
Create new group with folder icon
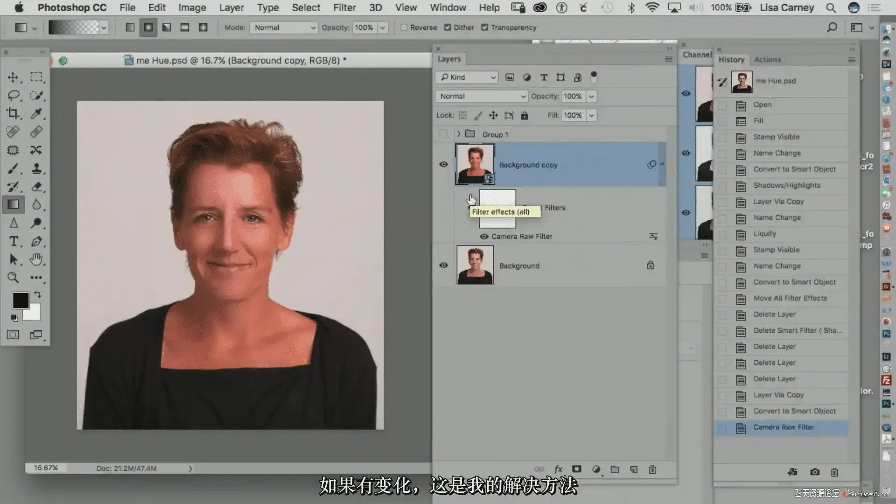click(615, 469)
